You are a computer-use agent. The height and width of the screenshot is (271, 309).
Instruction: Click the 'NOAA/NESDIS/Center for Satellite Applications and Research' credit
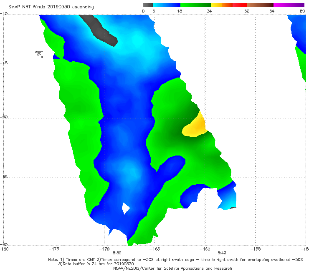click(172, 268)
